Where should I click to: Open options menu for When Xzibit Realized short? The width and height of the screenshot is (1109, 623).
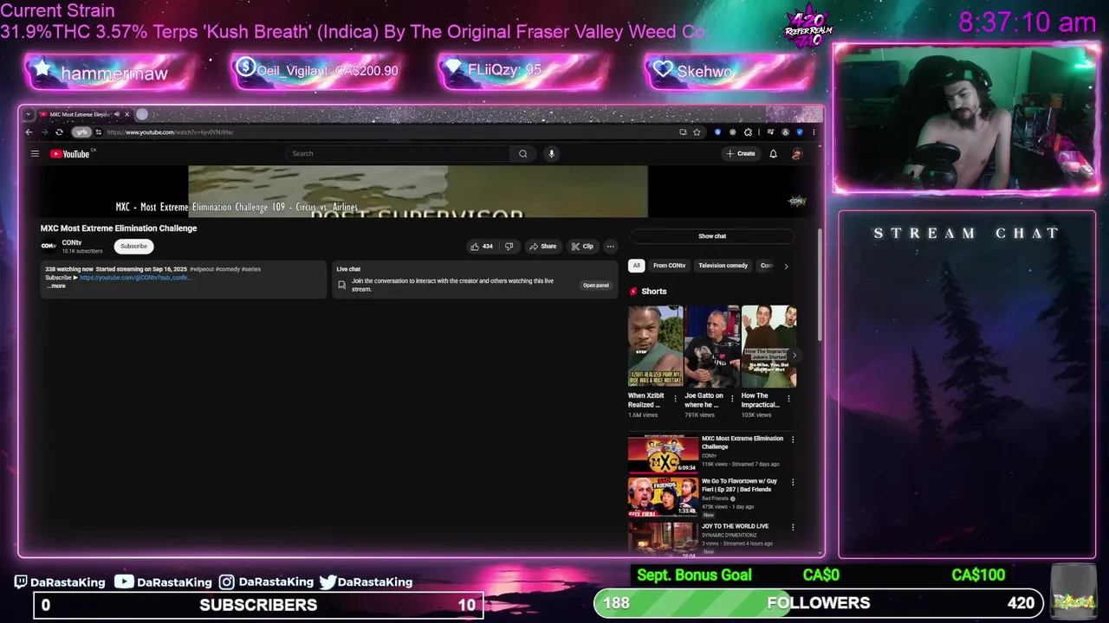pyautogui.click(x=676, y=399)
